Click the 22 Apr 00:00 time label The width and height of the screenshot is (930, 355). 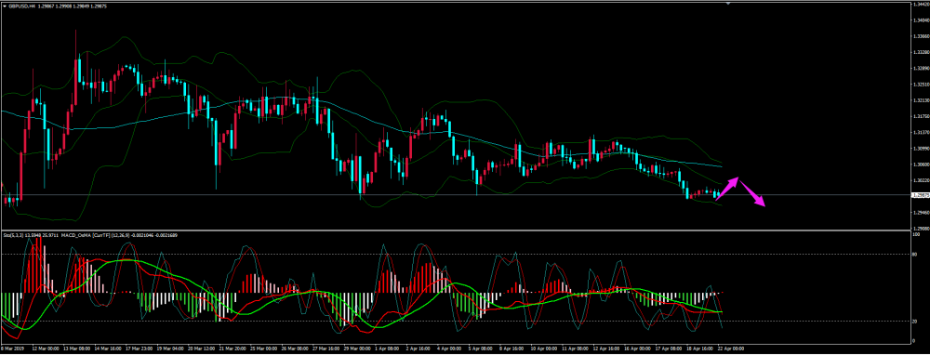coord(731,348)
